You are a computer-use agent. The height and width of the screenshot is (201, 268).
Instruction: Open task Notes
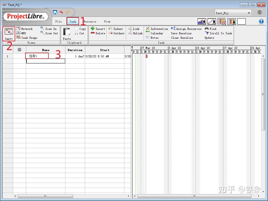point(152,38)
